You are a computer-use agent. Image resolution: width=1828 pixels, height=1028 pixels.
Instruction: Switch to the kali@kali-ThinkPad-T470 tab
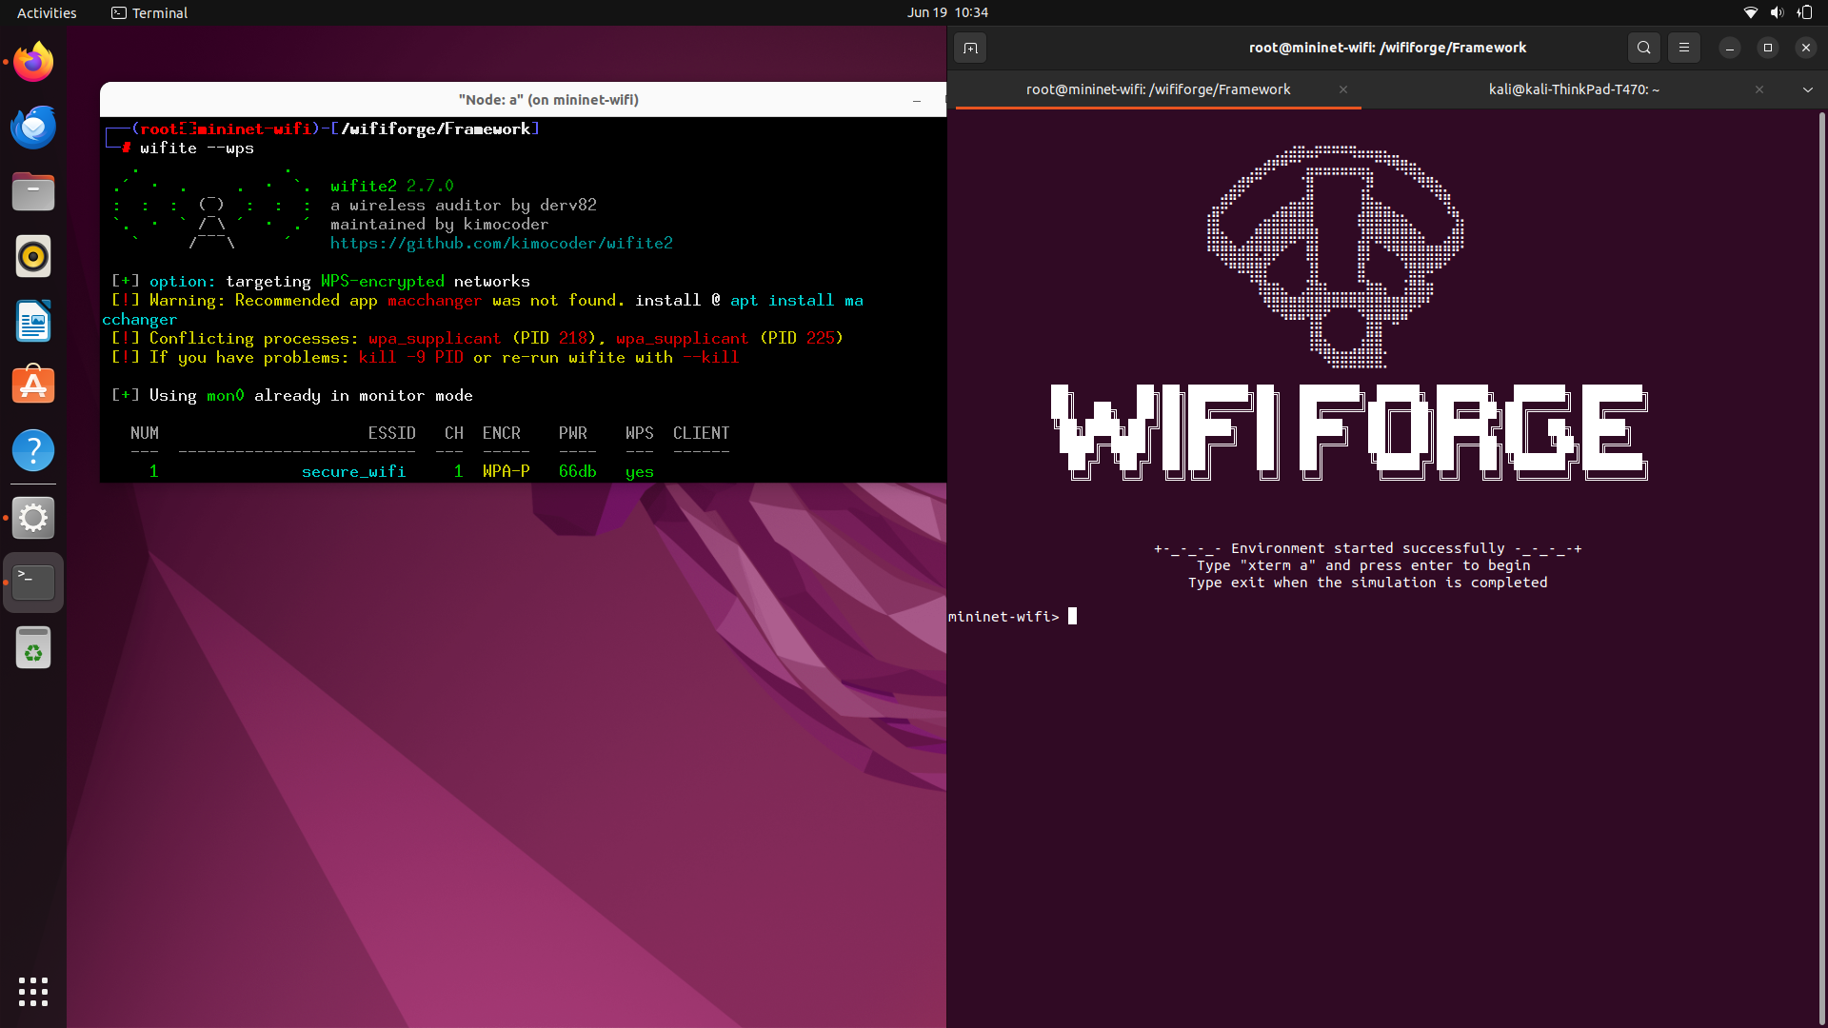click(1573, 89)
